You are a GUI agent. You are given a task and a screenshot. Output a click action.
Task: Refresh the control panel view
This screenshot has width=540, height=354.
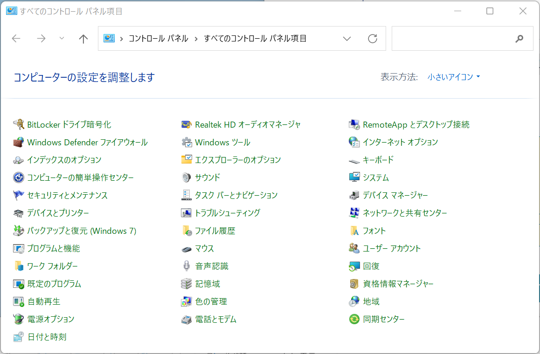(x=373, y=39)
